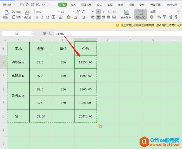Image resolution: width=182 pixels, height=149 pixels.
Task: Open the 公式 (Formulas) tab
Action: tap(99, 5)
